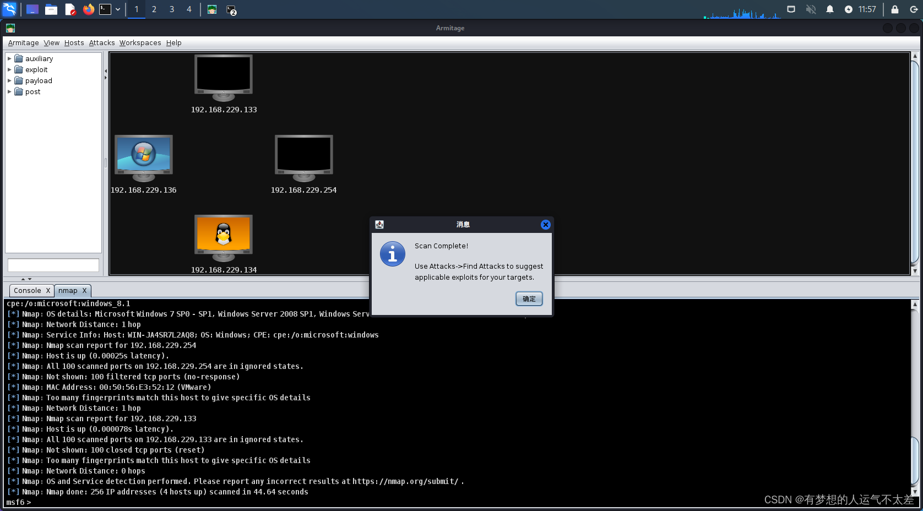The image size is (923, 511).
Task: Open the Help menu
Action: pyautogui.click(x=174, y=43)
